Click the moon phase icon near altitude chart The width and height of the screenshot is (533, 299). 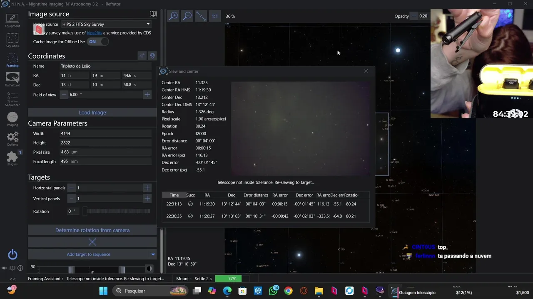[x=149, y=269]
